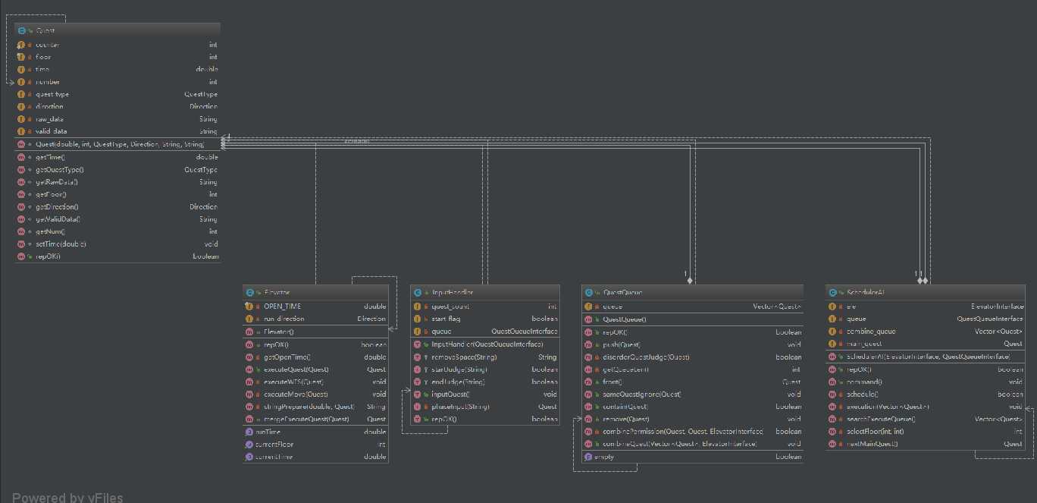Click the QuestQueue class icon in header
Image resolution: width=1037 pixels, height=503 pixels.
(x=588, y=292)
